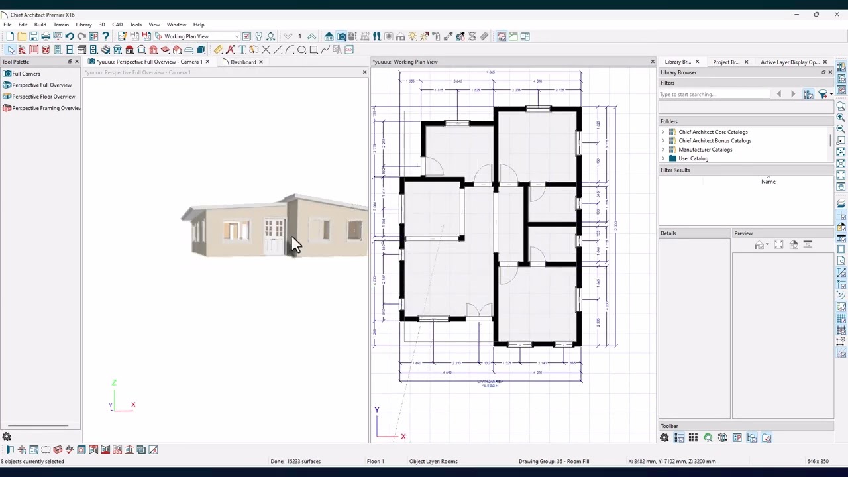
Task: Click the library search input field
Action: 715,94
